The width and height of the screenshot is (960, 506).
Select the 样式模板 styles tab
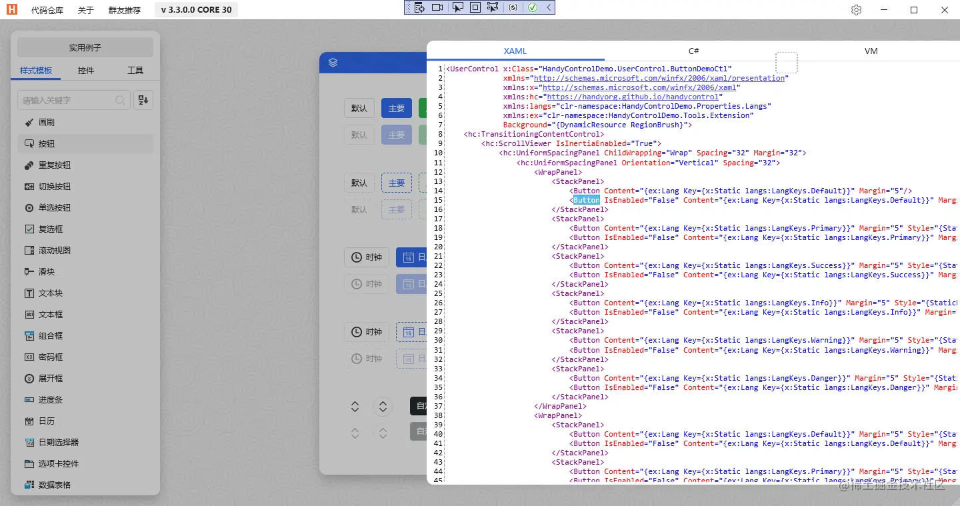click(x=36, y=71)
